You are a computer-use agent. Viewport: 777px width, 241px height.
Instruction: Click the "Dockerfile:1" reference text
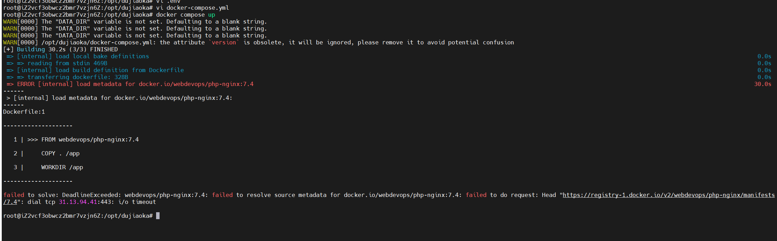point(24,112)
